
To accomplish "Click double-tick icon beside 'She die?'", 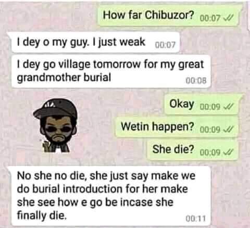I will [229, 152].
